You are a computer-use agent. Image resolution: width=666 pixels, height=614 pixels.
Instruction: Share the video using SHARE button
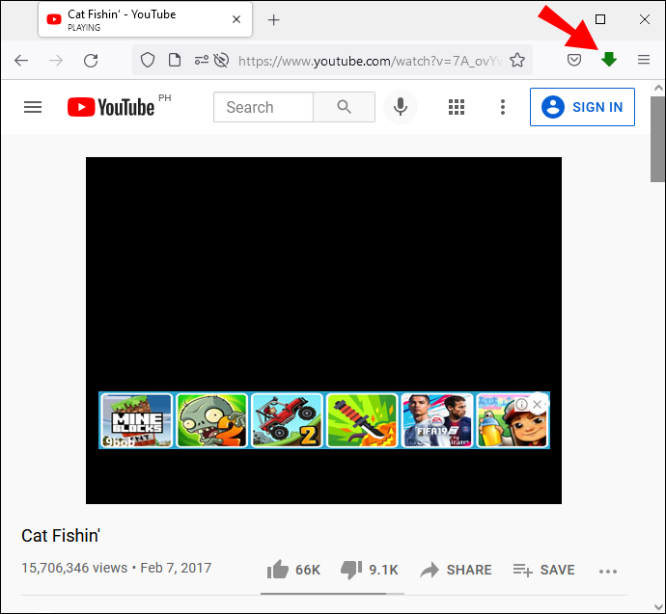[456, 570]
